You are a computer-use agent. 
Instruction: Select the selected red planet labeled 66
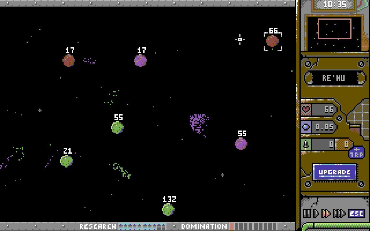272,41
